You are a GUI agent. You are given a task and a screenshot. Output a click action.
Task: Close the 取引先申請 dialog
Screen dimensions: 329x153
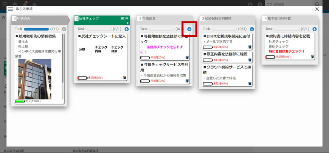click(x=317, y=9)
